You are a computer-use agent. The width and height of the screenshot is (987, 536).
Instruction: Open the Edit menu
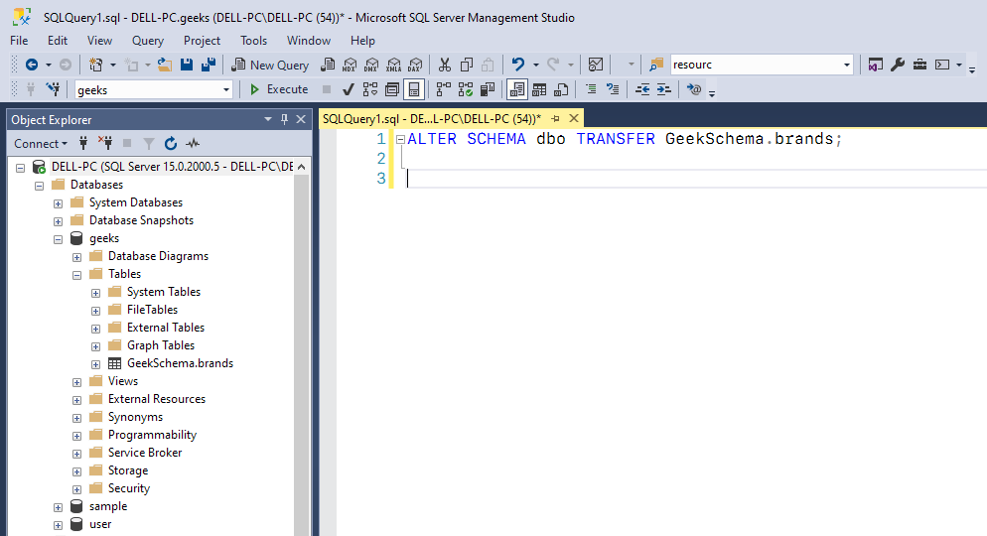[x=58, y=41]
